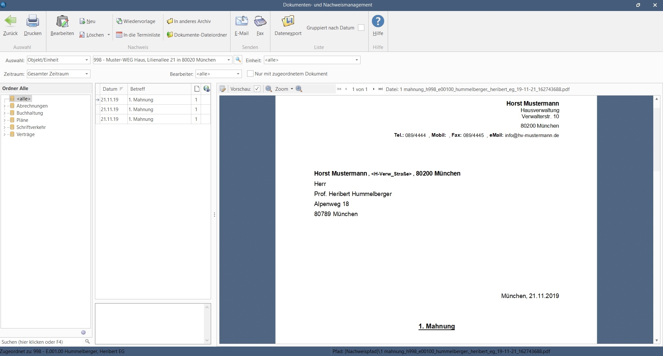Screen dimensions: 663x356
Task: Open the Einheit dropdown list
Action: point(356,60)
